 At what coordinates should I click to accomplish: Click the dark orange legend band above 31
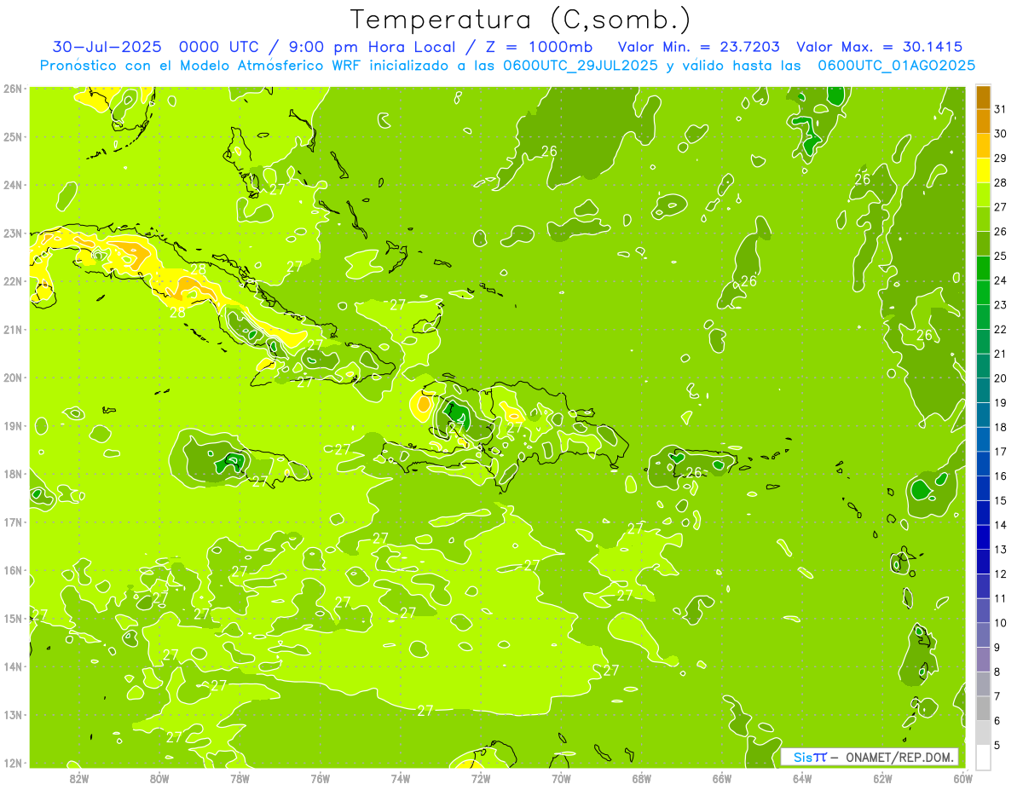[x=983, y=96]
